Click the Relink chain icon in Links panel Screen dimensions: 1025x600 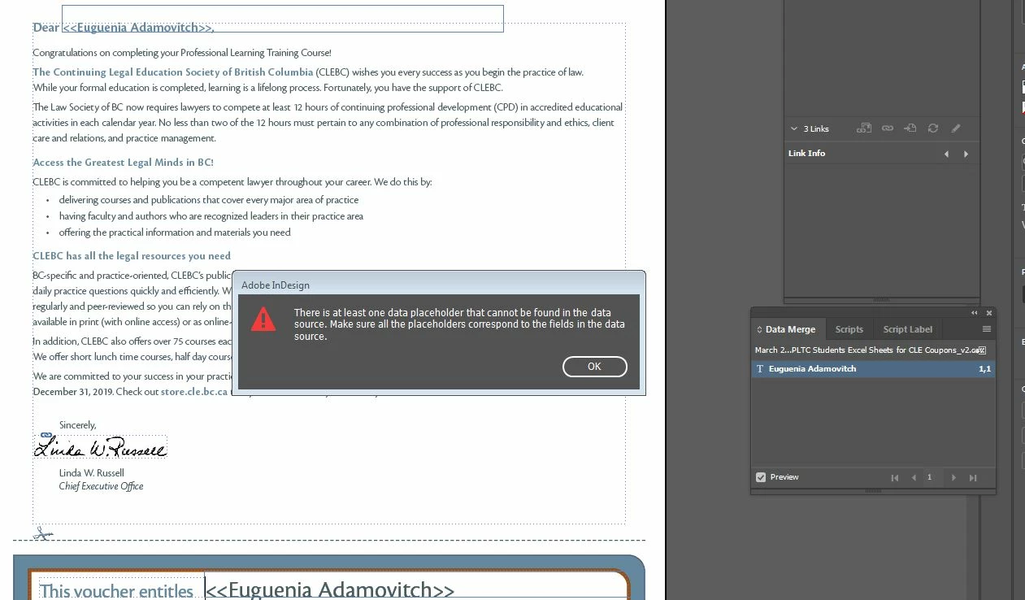[888, 128]
